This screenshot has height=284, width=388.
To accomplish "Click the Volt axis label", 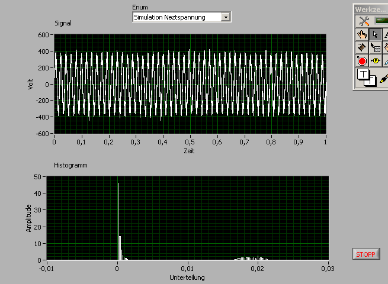I will coord(30,84).
